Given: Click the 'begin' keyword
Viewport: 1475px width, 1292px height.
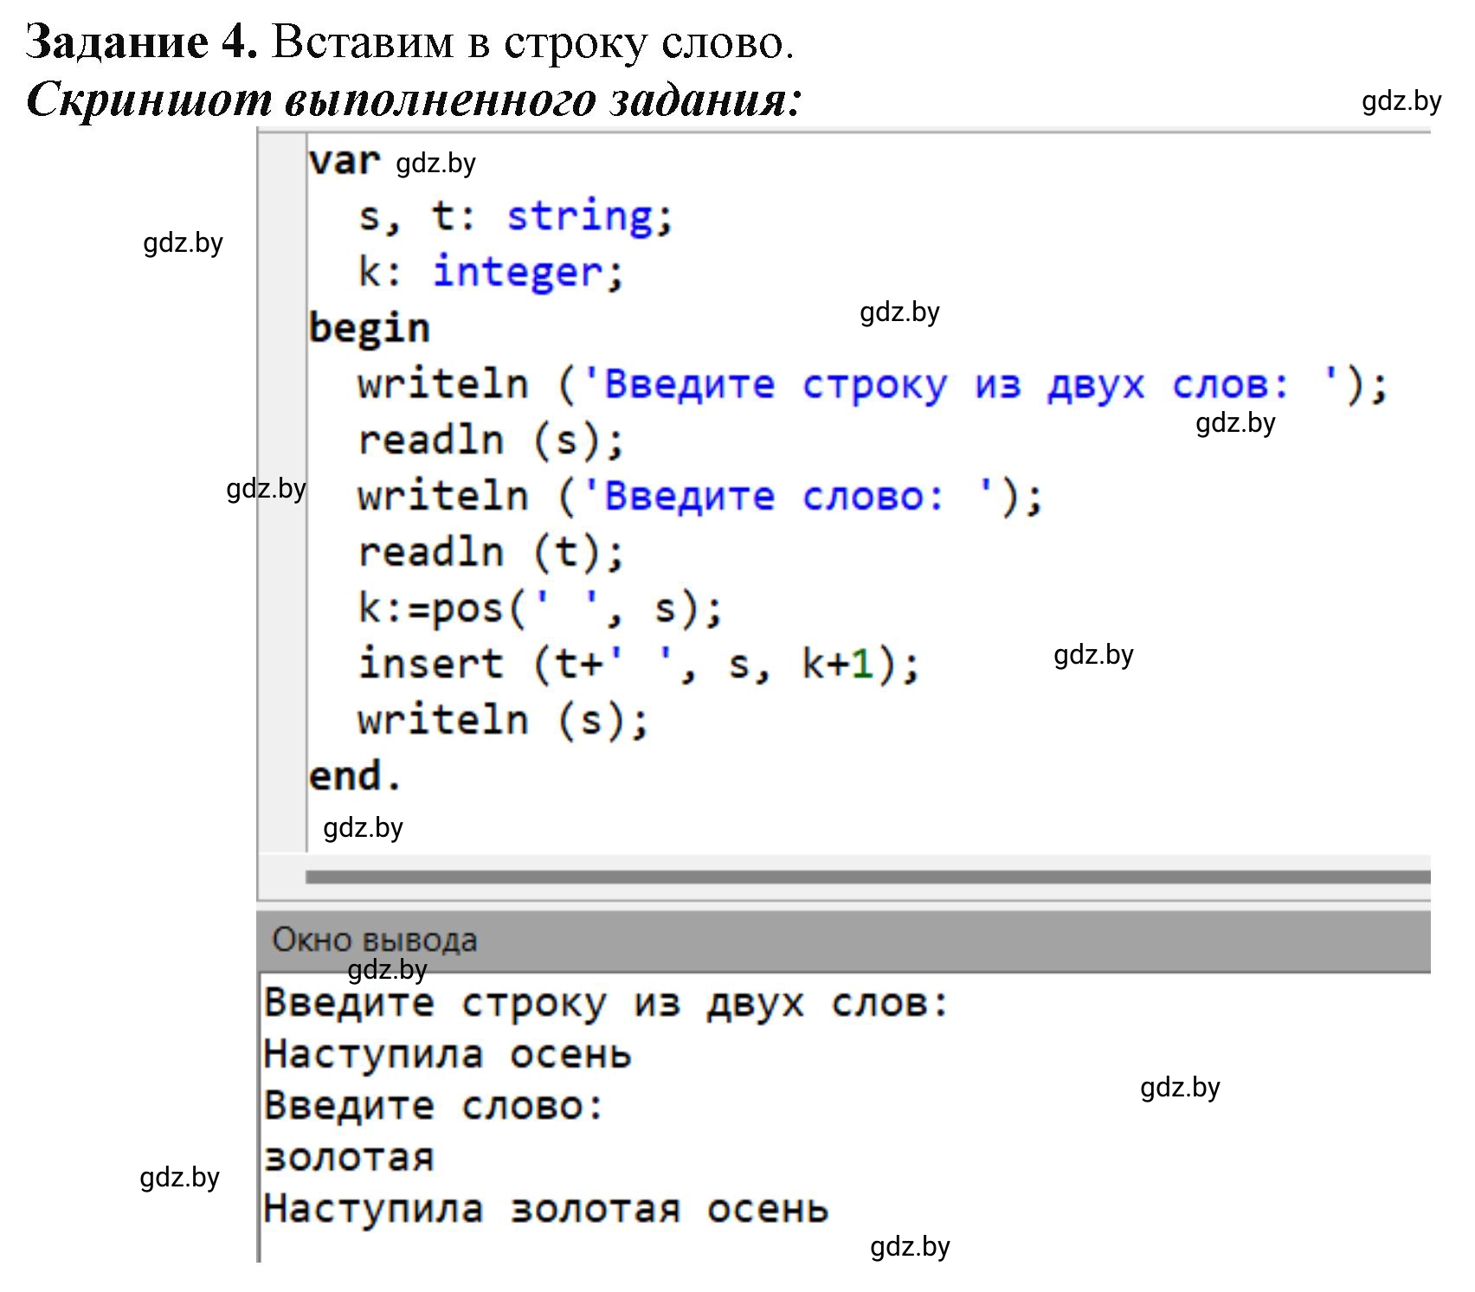Looking at the screenshot, I should (370, 328).
